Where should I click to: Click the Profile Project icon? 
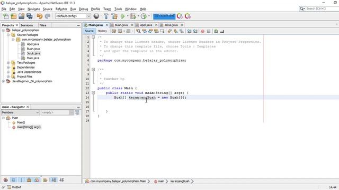(x=144, y=16)
